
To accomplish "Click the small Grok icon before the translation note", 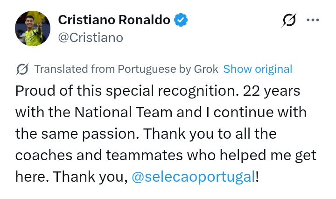I will (21, 69).
